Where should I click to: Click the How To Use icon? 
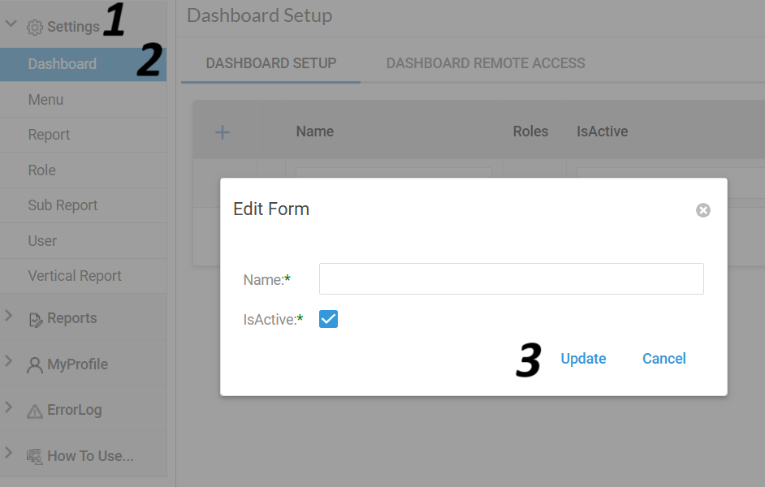tap(35, 457)
